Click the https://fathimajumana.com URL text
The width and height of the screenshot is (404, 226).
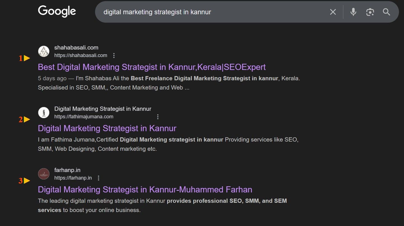84,116
